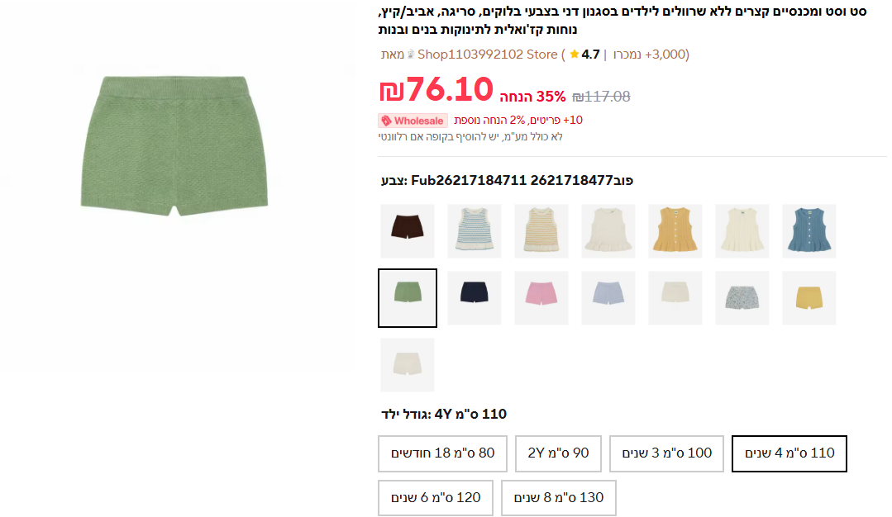Choose the yellow striped knit top variant

point(541,231)
